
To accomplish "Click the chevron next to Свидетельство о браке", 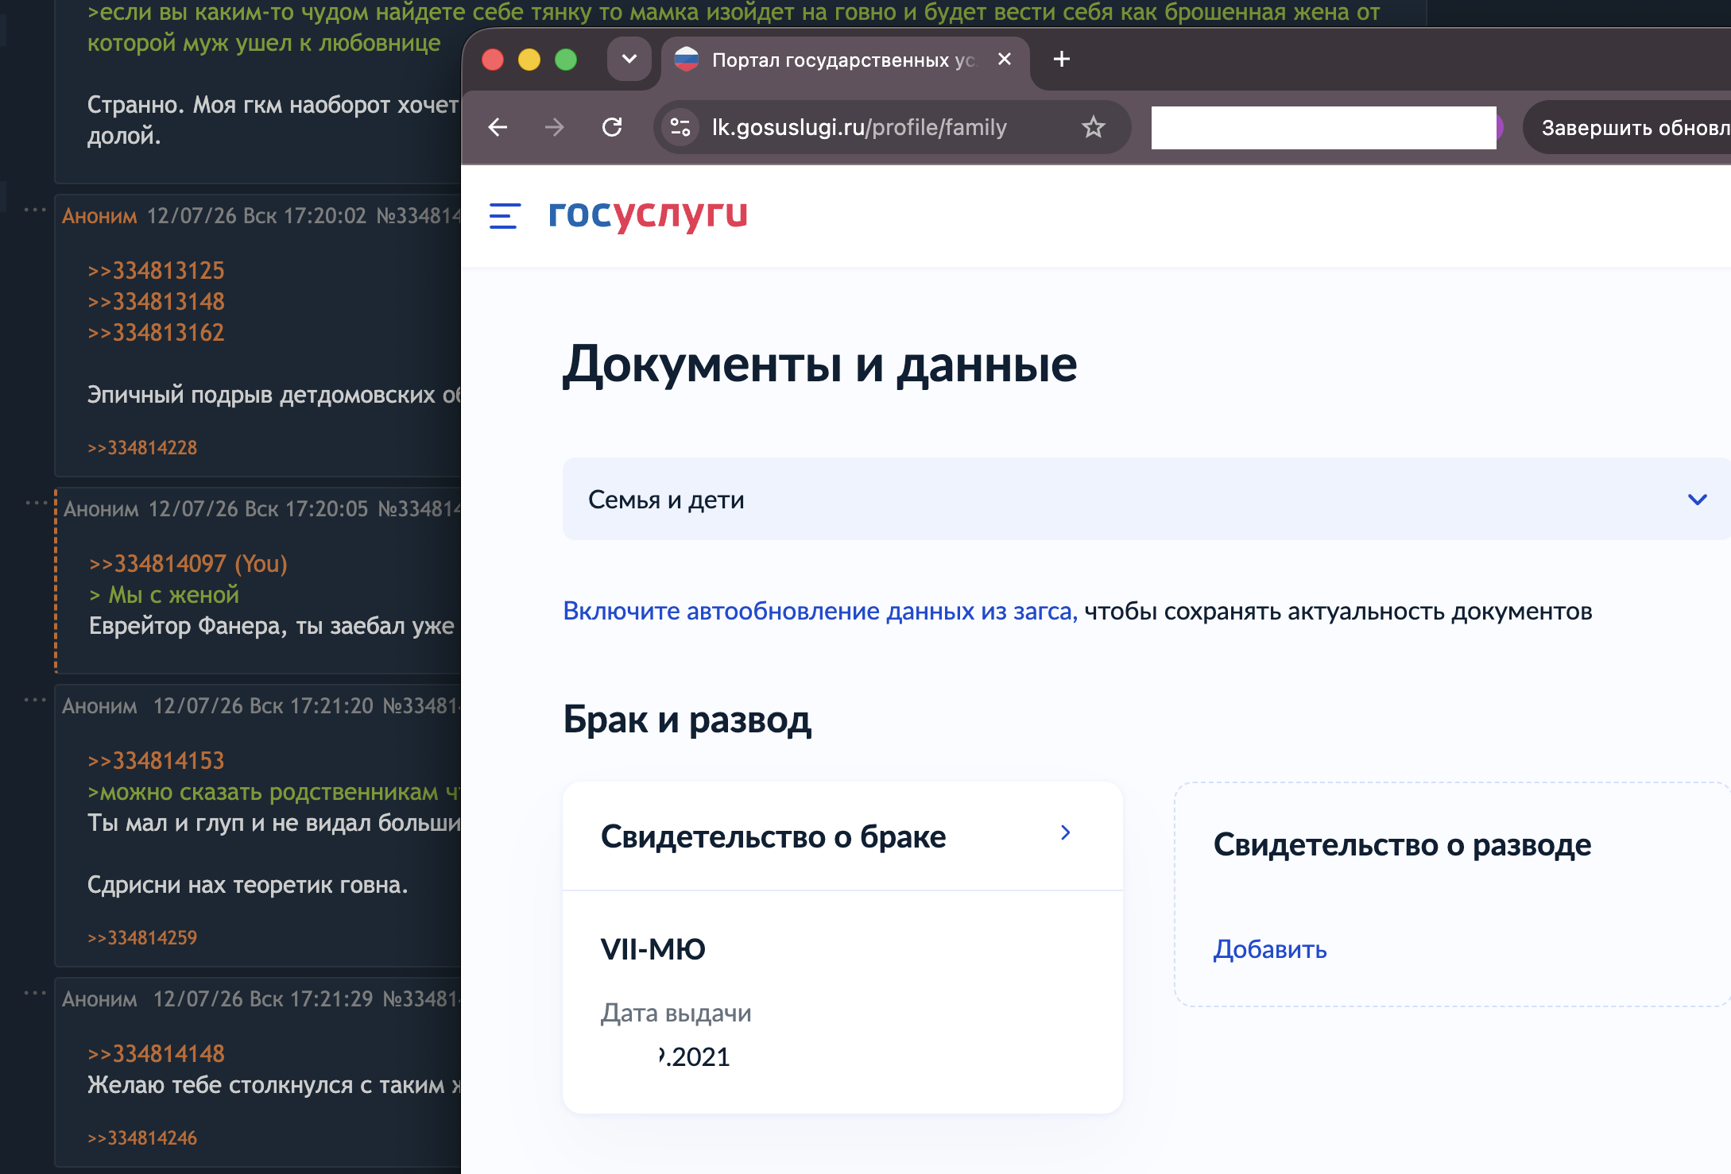I will pos(1066,832).
